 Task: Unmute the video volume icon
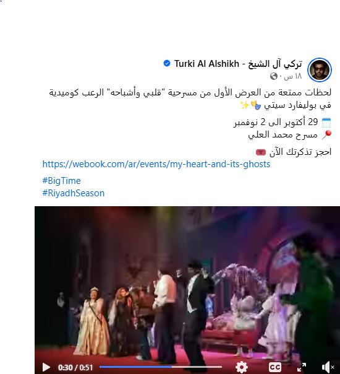[x=328, y=367]
